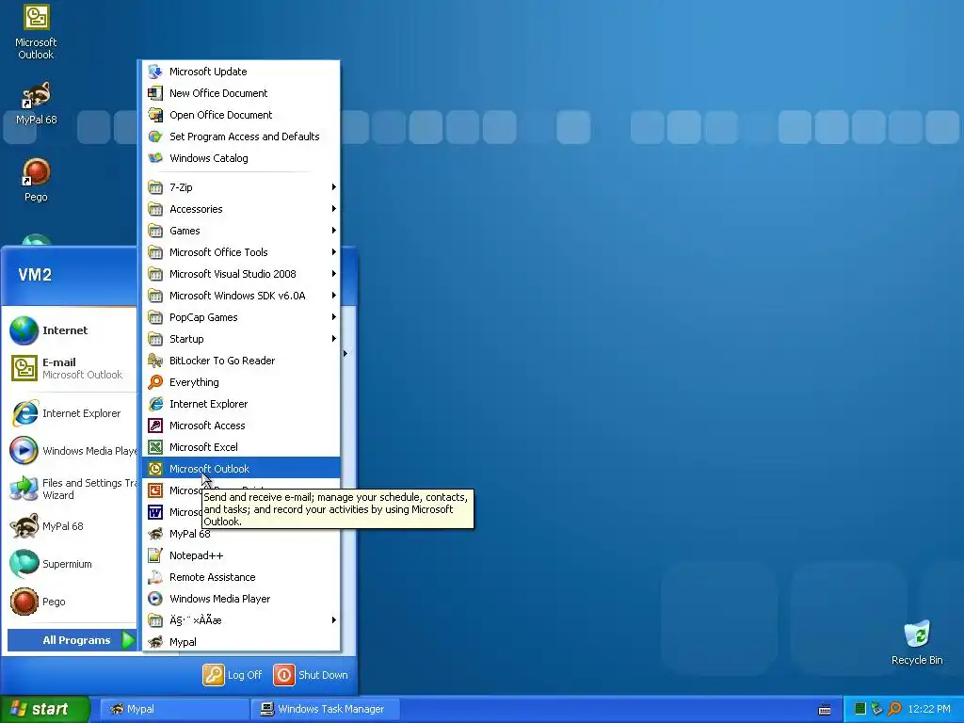Expand the Microsoft Visual Studio 2008 submenu

241,274
